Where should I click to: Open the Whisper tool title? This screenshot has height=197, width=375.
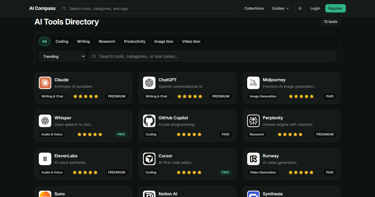[x=63, y=118]
